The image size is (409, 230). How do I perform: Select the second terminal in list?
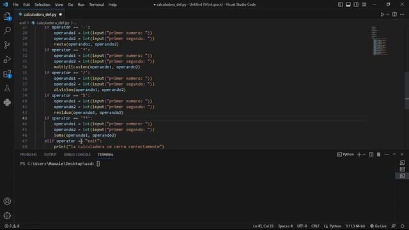coord(402,169)
